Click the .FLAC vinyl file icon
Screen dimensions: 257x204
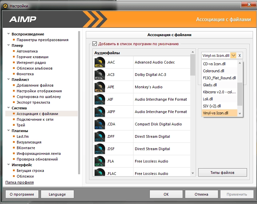[100, 172]
